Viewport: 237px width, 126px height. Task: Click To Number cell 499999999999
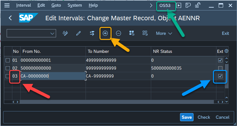click(x=118, y=60)
